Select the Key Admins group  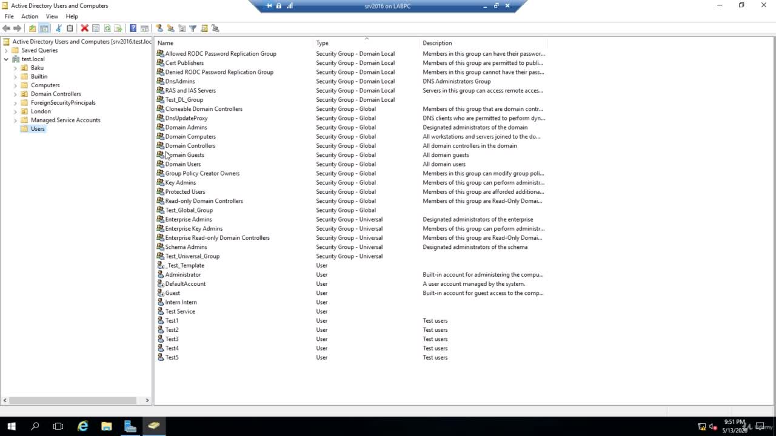coord(181,182)
